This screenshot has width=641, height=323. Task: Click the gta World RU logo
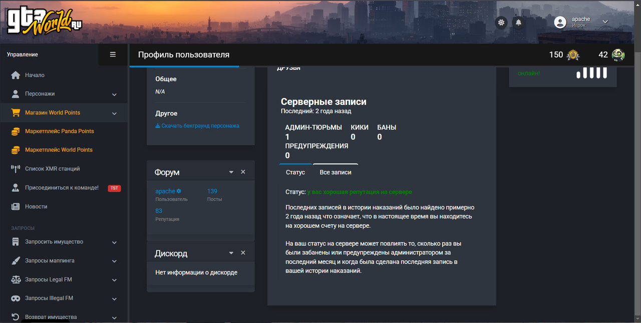click(x=44, y=22)
